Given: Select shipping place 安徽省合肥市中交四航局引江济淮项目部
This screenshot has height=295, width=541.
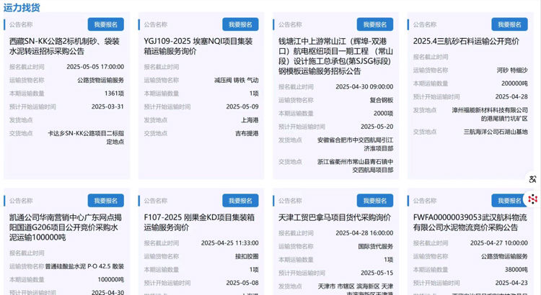Looking at the screenshot, I should point(356,144).
